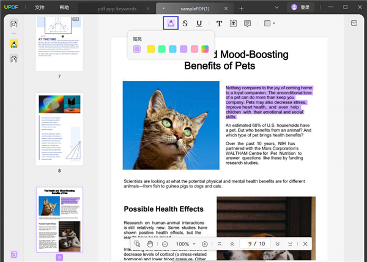Close the floating page navigation bar
This screenshot has width=367, height=262.
305,244
